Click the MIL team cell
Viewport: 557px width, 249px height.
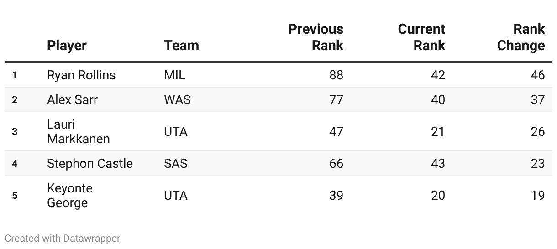click(174, 75)
